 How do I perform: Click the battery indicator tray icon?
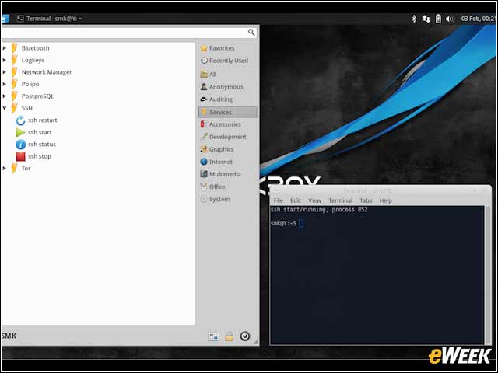coord(438,19)
